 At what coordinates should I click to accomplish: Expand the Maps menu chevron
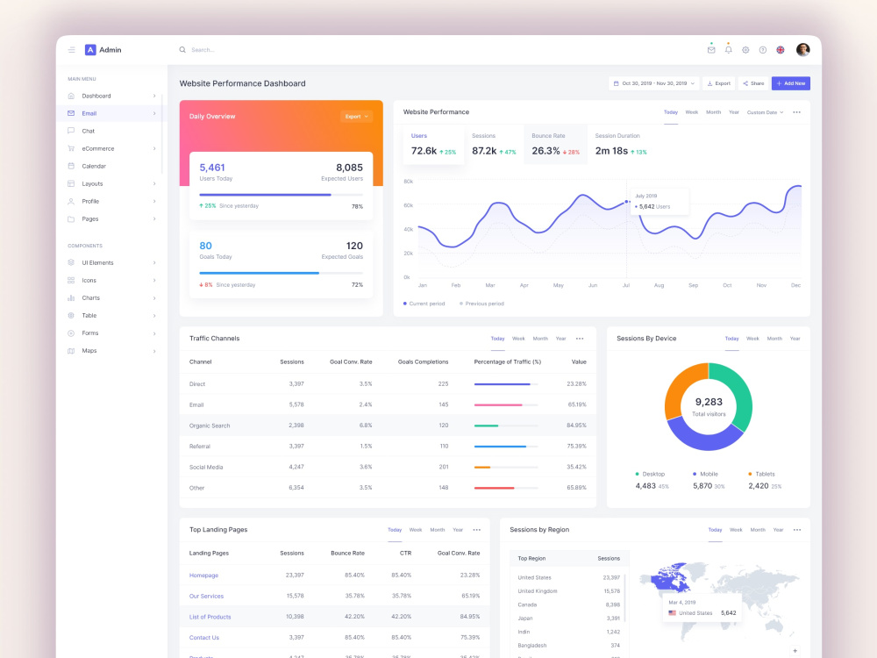154,351
